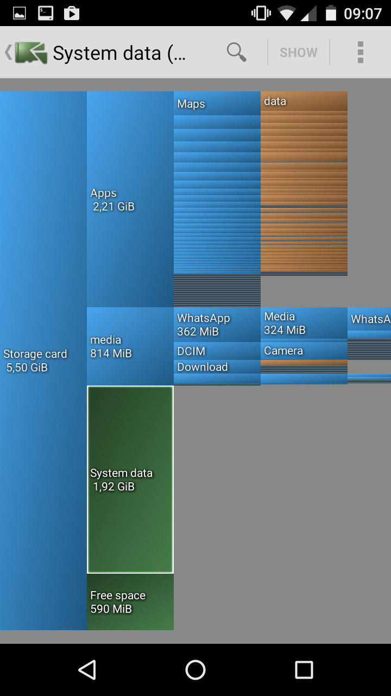The height and width of the screenshot is (696, 391).
Task: Open the three-dot overflow menu
Action: 360,52
